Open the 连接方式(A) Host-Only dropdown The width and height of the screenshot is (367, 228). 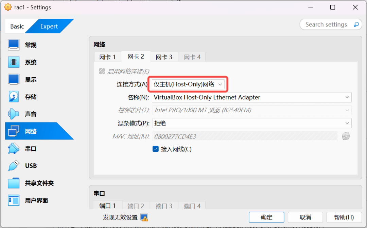coord(188,84)
